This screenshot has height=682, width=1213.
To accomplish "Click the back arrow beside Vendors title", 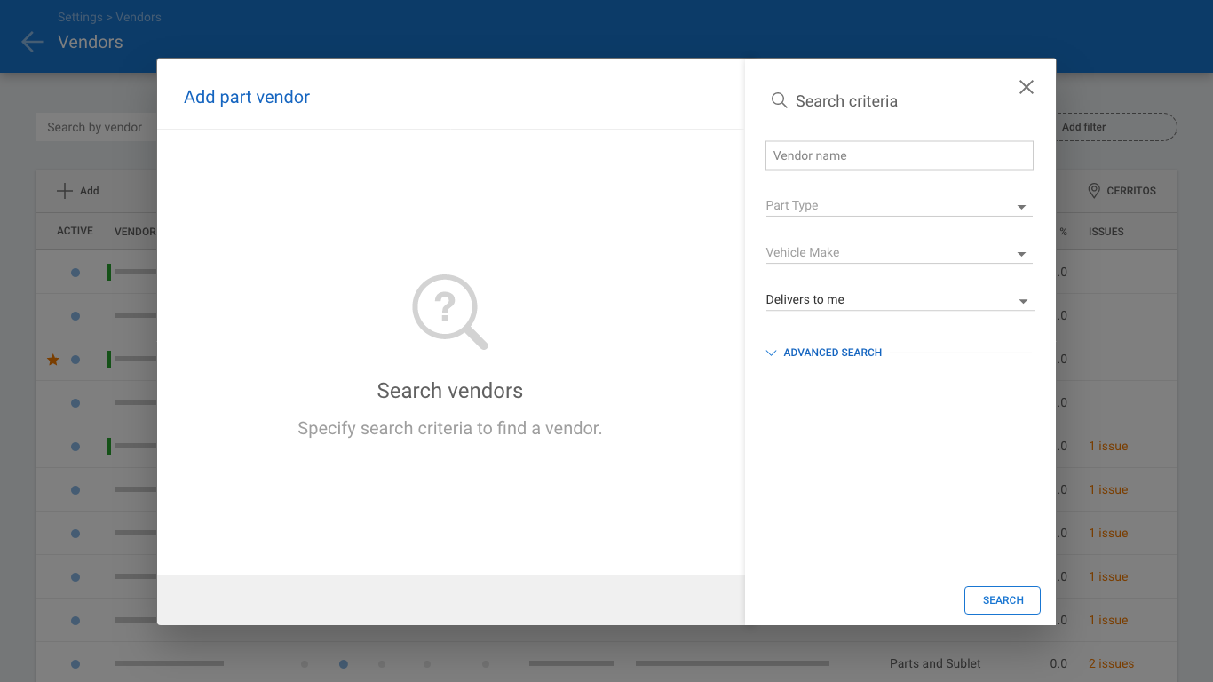I will (x=32, y=42).
